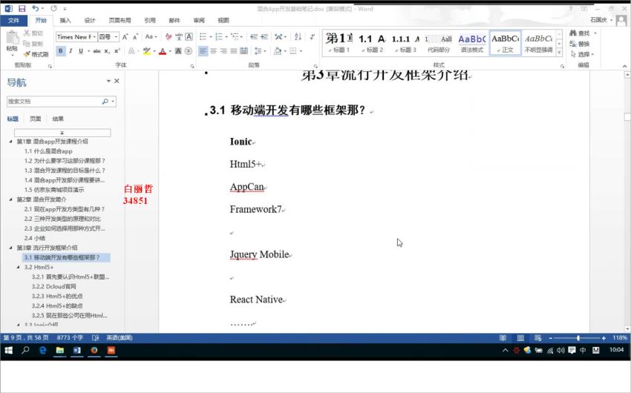
Task: Toggle center alignment
Action: (x=213, y=51)
